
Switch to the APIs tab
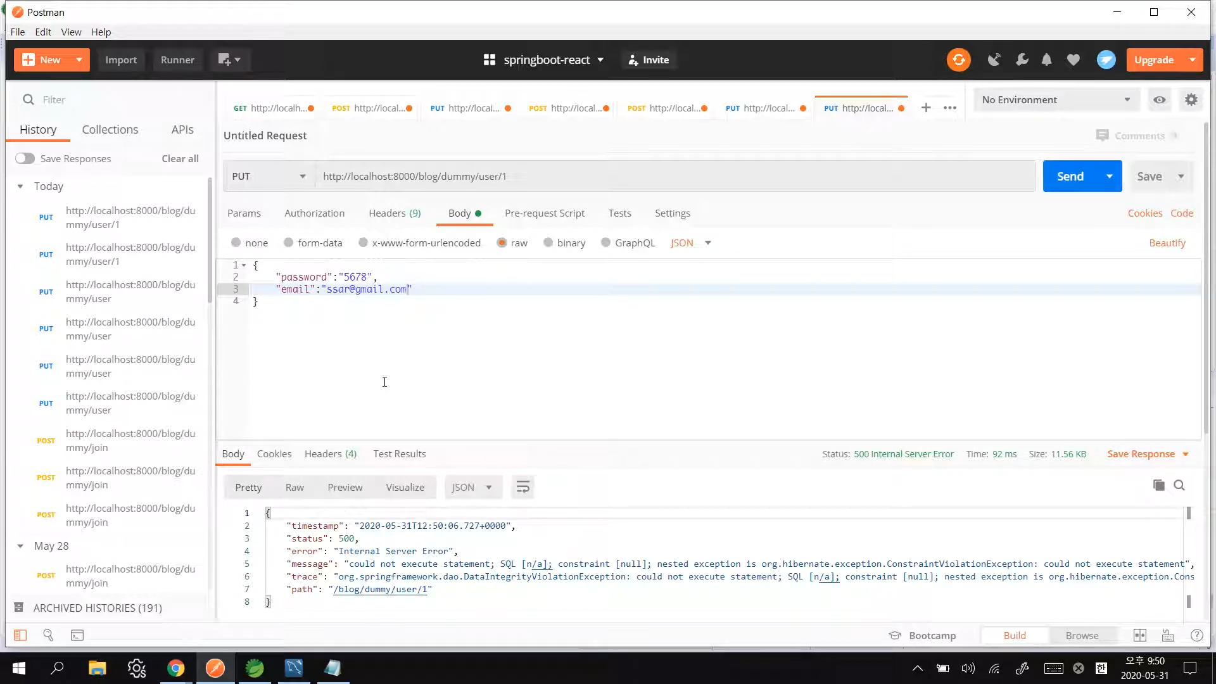click(x=182, y=129)
